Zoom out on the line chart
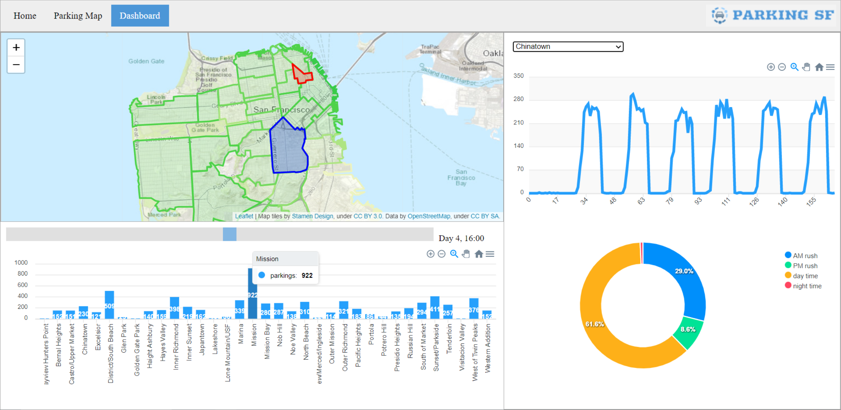This screenshot has height=410, width=841. tap(782, 67)
